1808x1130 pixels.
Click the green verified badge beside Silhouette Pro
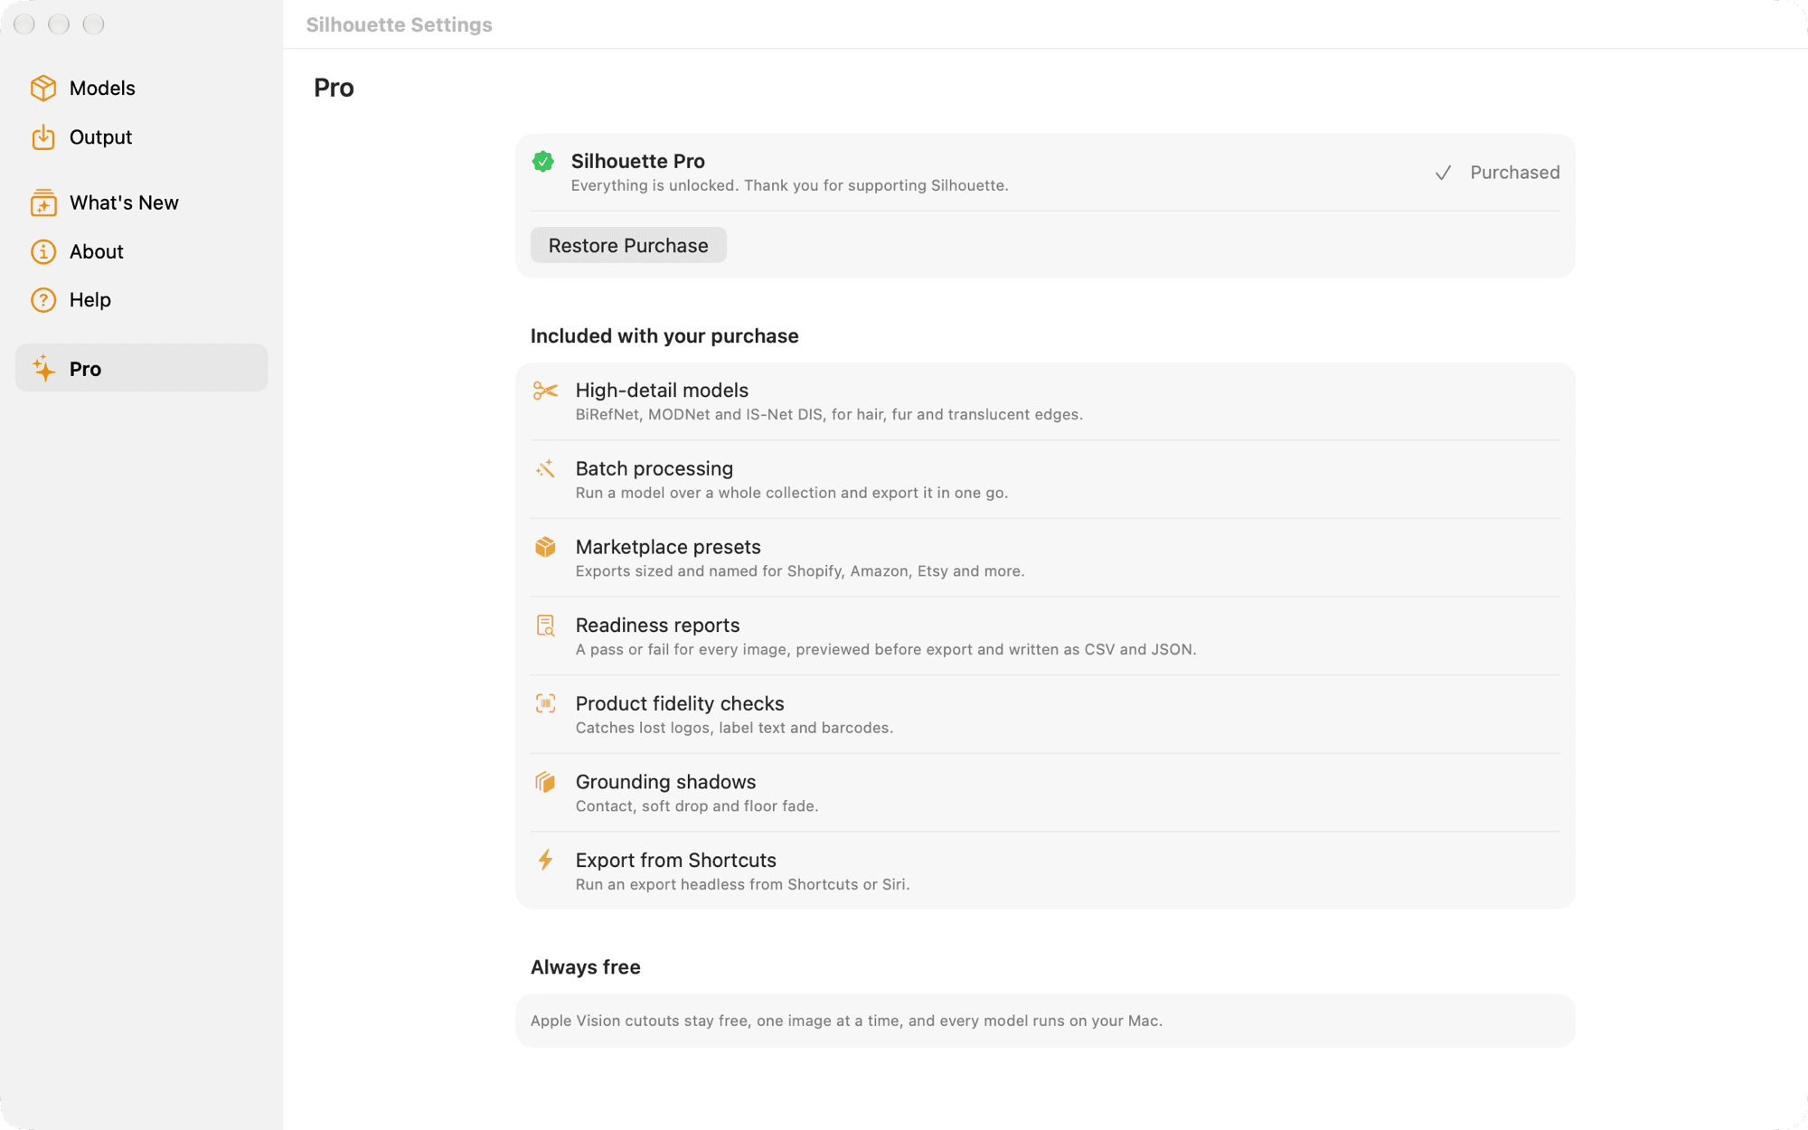click(x=543, y=162)
